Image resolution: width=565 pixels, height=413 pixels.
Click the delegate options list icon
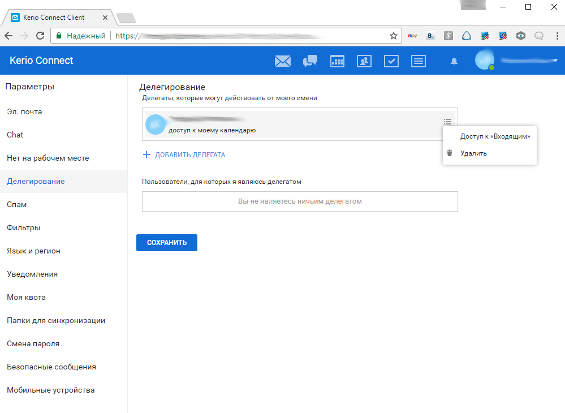pos(447,122)
